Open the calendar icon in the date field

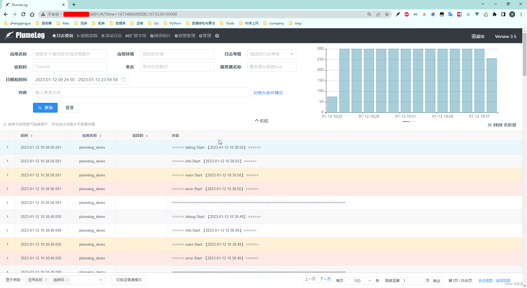[x=123, y=80]
